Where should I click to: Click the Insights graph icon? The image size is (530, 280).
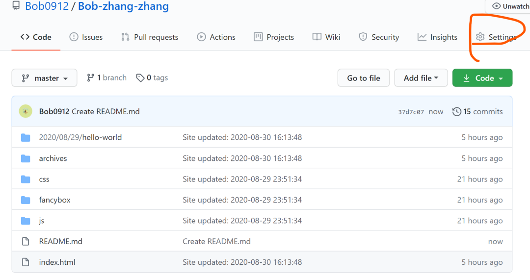[422, 37]
